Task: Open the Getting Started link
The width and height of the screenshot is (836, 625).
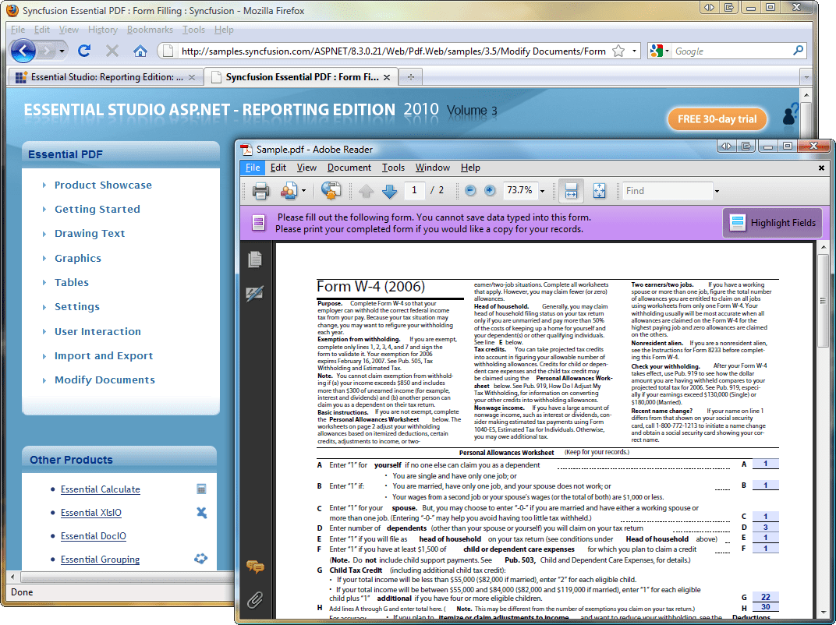Action: (97, 210)
